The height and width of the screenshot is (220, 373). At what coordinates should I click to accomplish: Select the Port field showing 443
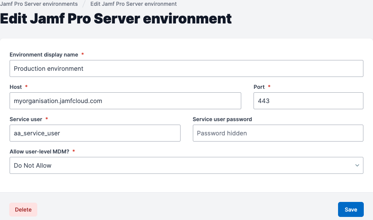[308, 101]
